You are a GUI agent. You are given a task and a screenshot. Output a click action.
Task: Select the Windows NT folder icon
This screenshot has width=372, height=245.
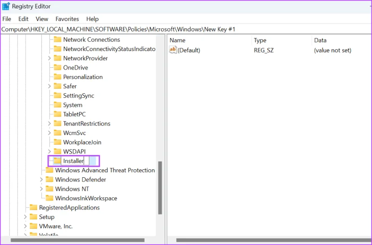[x=49, y=189]
